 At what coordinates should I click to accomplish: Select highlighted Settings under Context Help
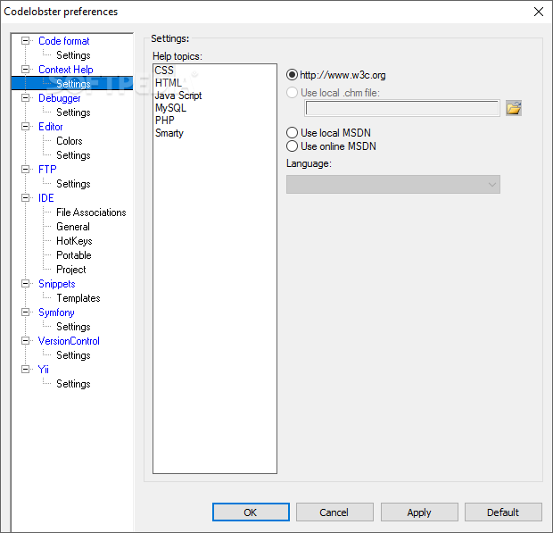click(x=73, y=84)
